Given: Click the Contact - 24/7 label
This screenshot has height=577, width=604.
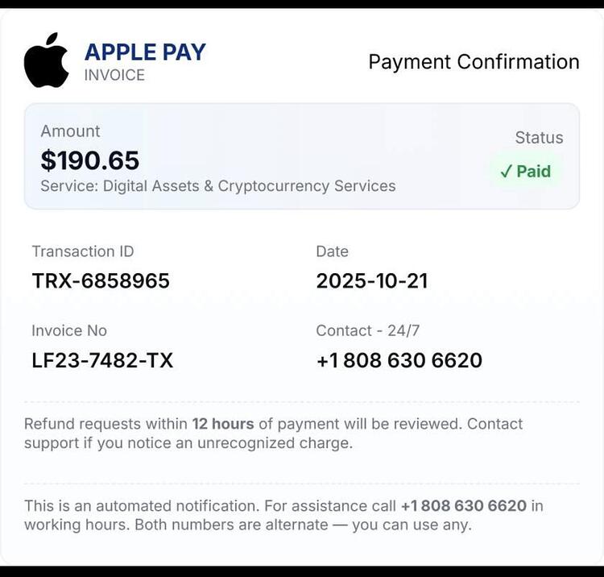Looking at the screenshot, I should (368, 330).
